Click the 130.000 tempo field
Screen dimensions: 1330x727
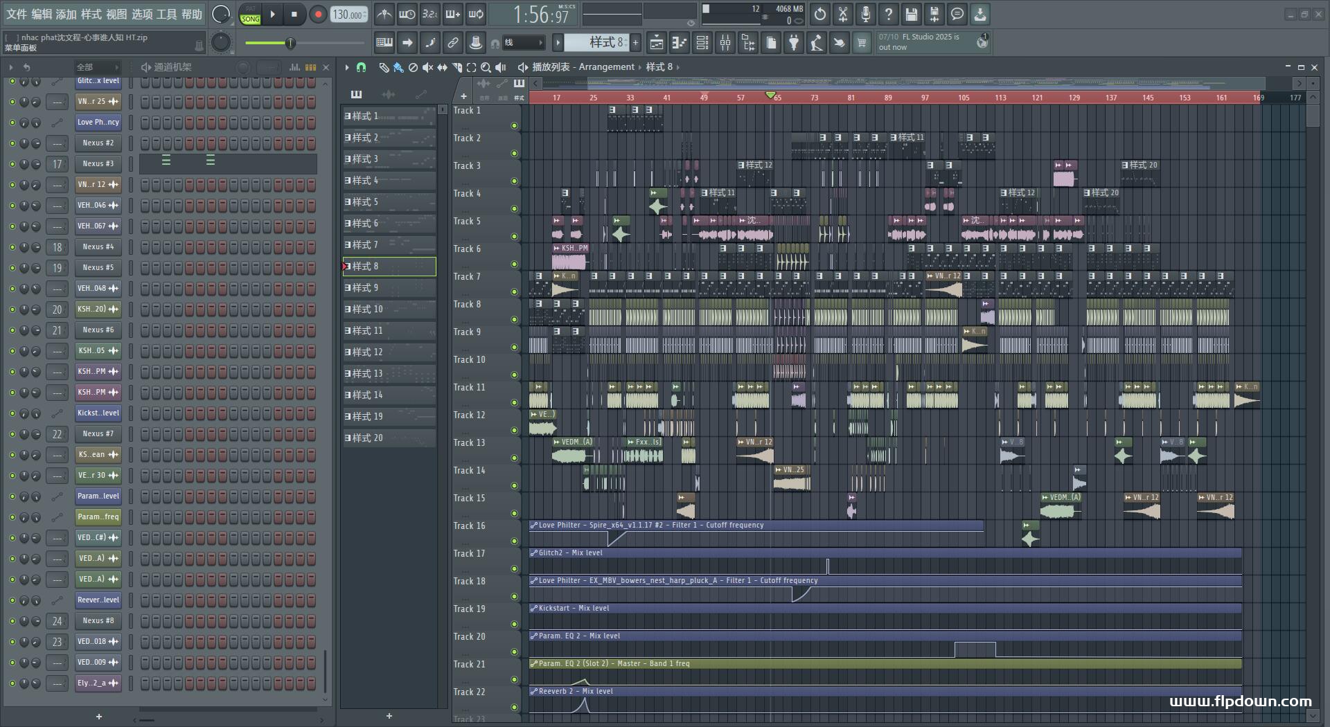[349, 14]
